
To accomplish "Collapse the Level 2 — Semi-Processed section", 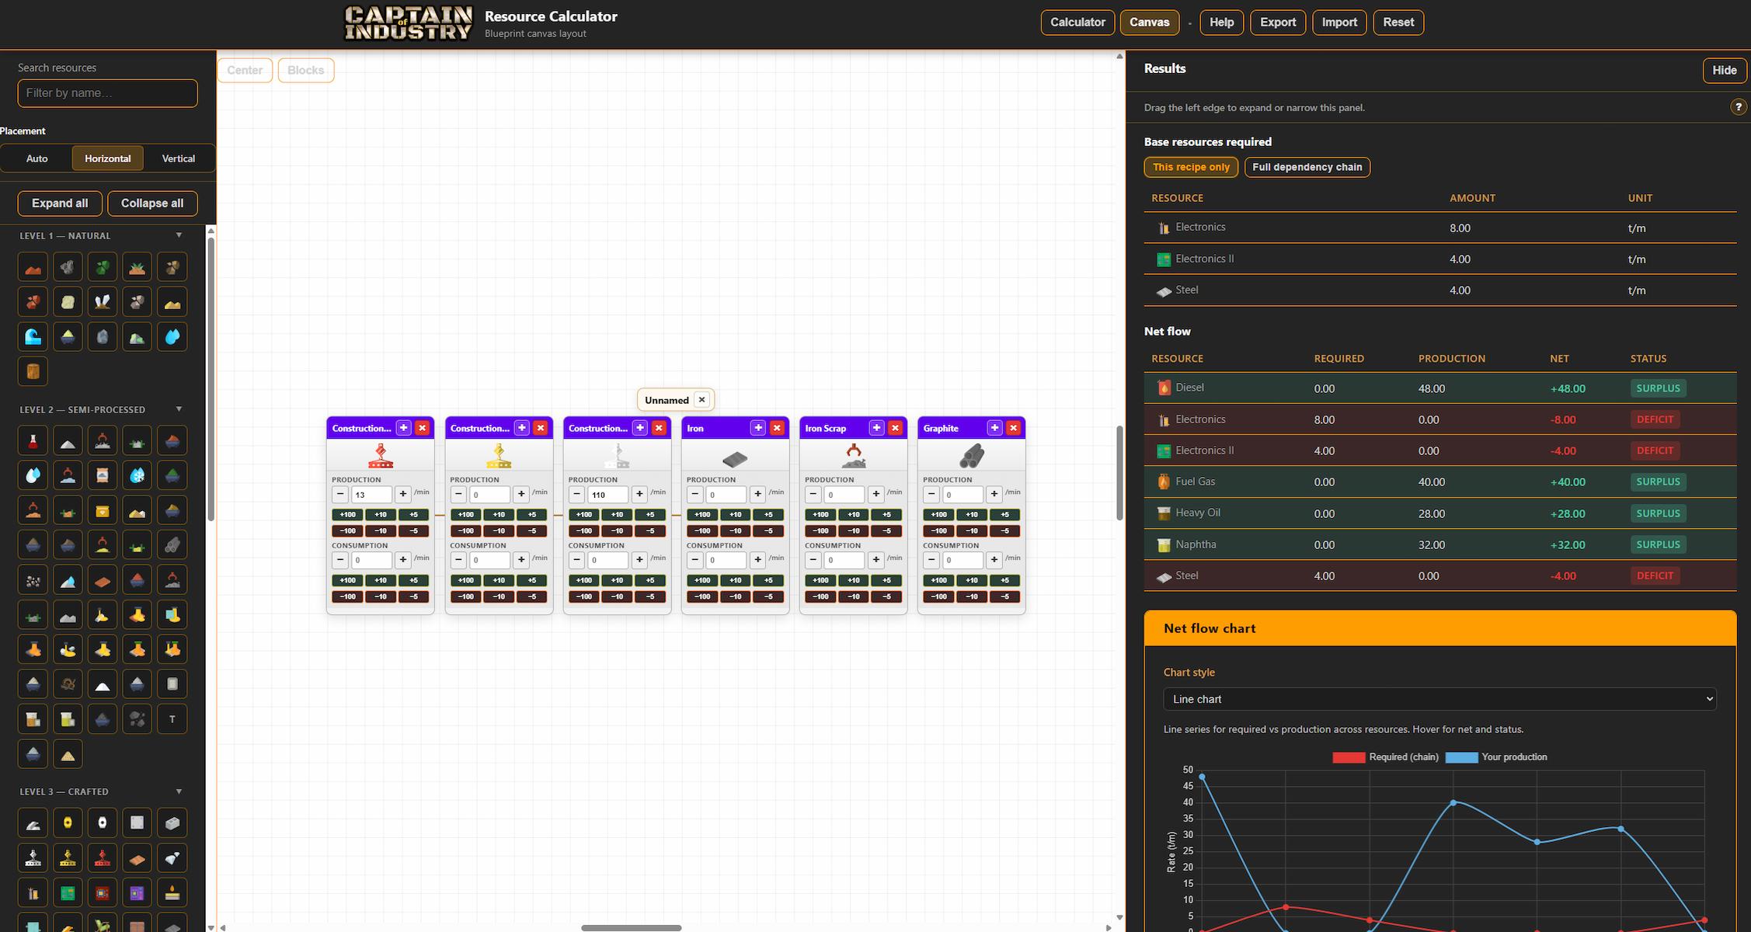I will click(x=179, y=409).
